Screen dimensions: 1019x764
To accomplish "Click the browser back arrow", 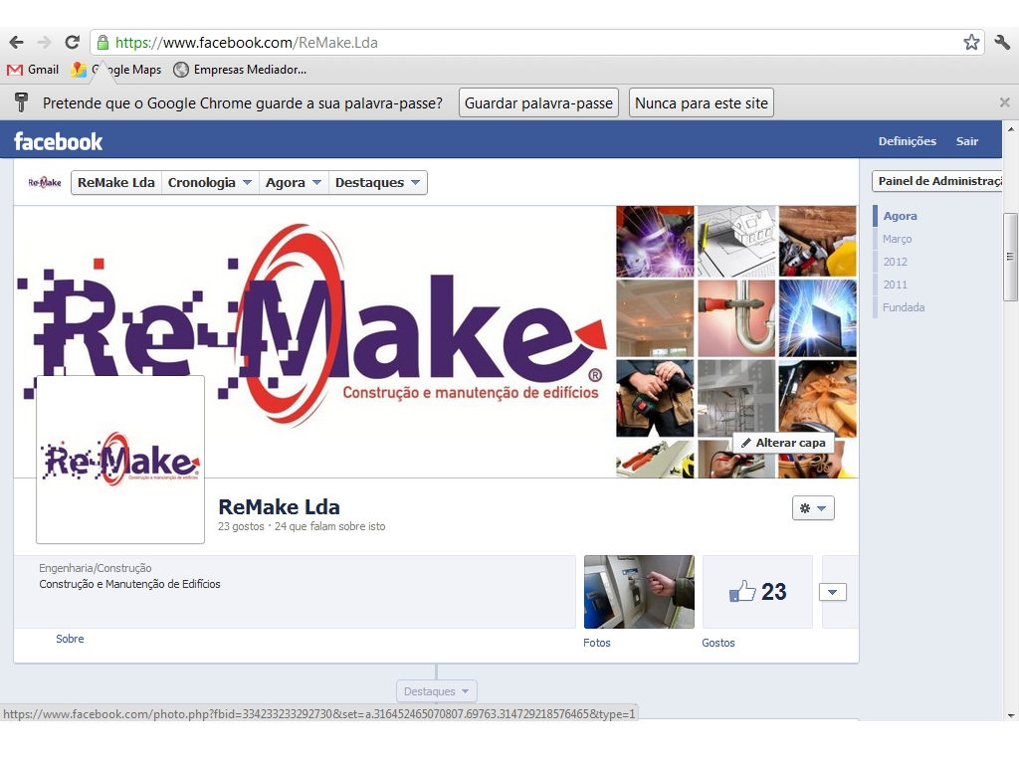I will [16, 43].
